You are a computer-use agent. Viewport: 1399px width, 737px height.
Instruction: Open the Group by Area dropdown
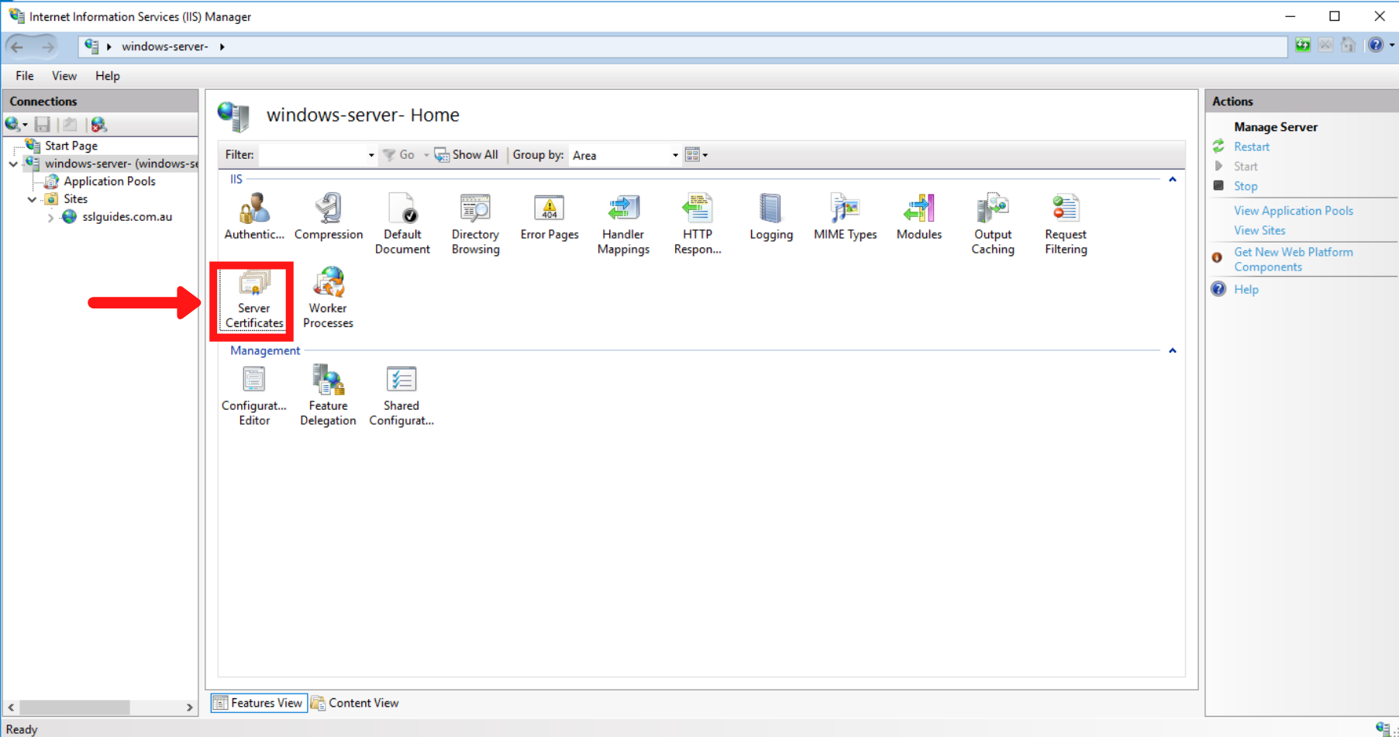674,155
